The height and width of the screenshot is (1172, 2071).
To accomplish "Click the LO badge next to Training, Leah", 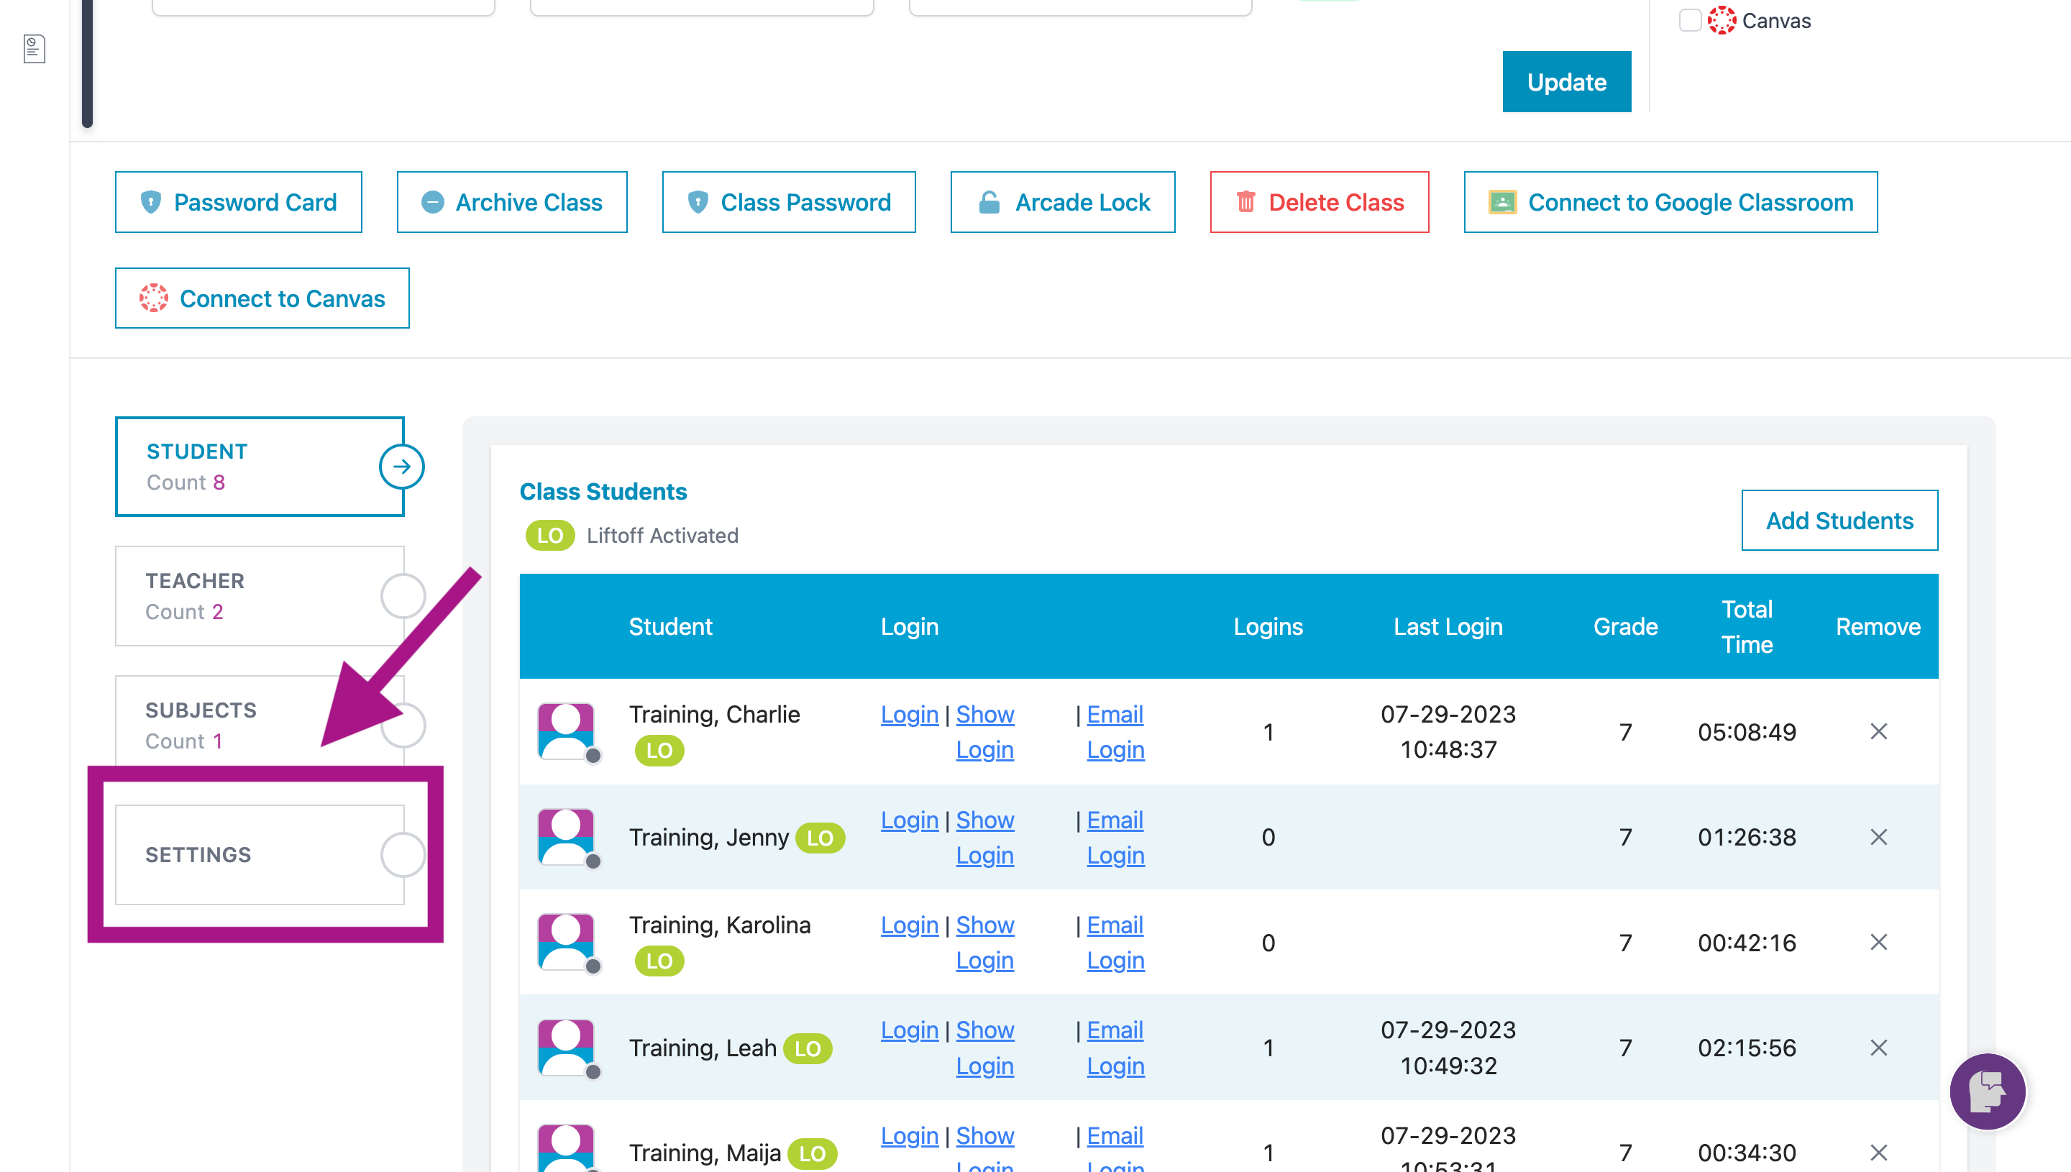I will pos(808,1049).
